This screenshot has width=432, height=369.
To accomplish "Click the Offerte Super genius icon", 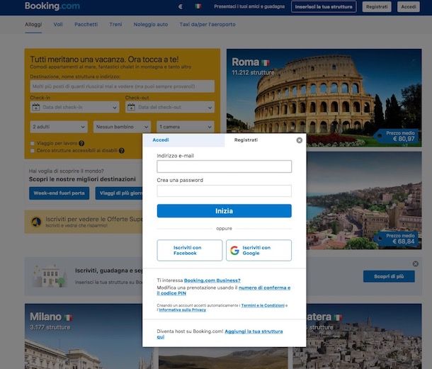I will click(x=36, y=222).
